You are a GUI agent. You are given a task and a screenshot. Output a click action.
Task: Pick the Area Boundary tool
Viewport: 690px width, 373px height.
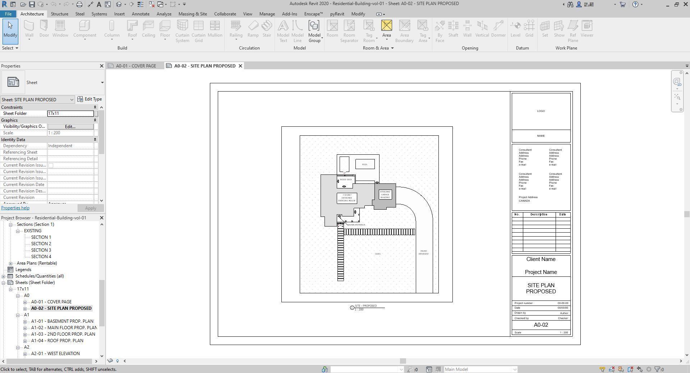tap(404, 31)
